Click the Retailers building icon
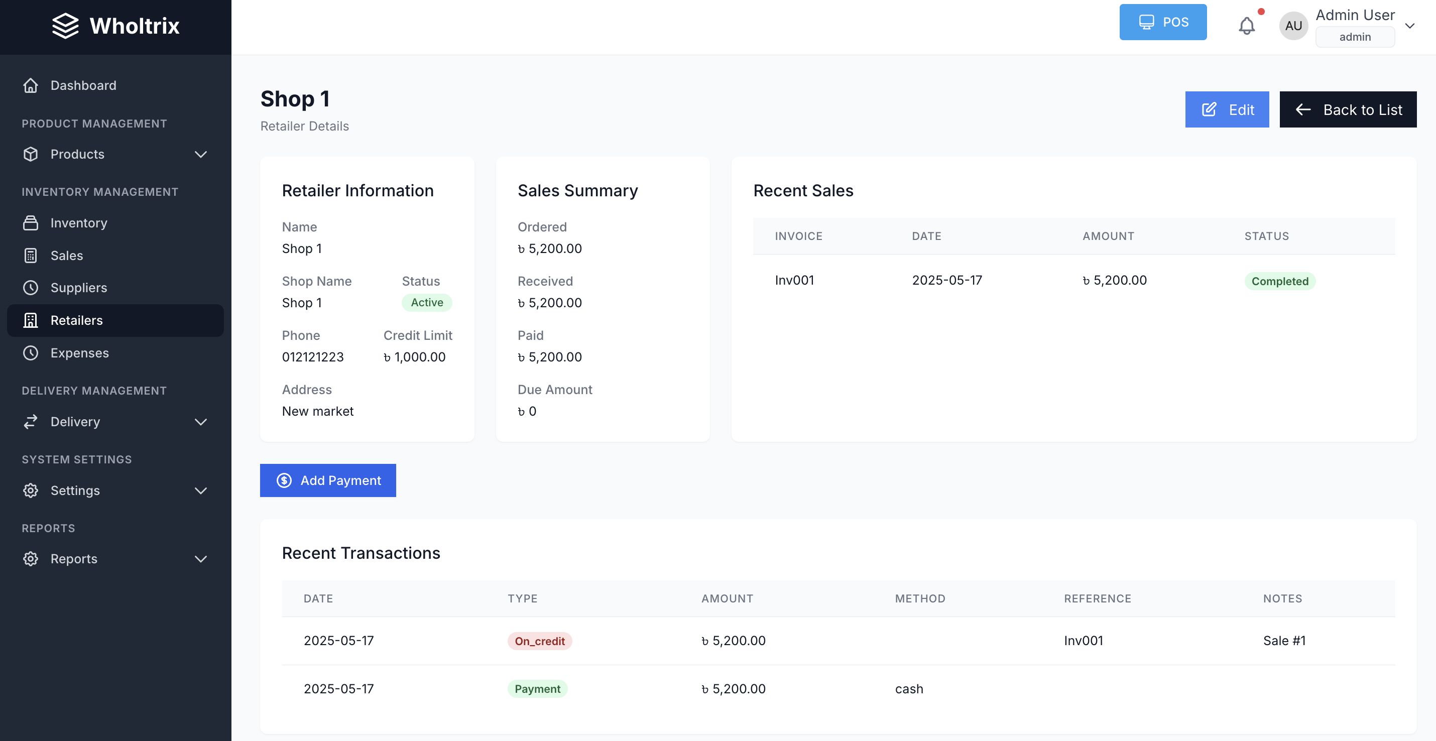Image resolution: width=1436 pixels, height=741 pixels. tap(31, 320)
